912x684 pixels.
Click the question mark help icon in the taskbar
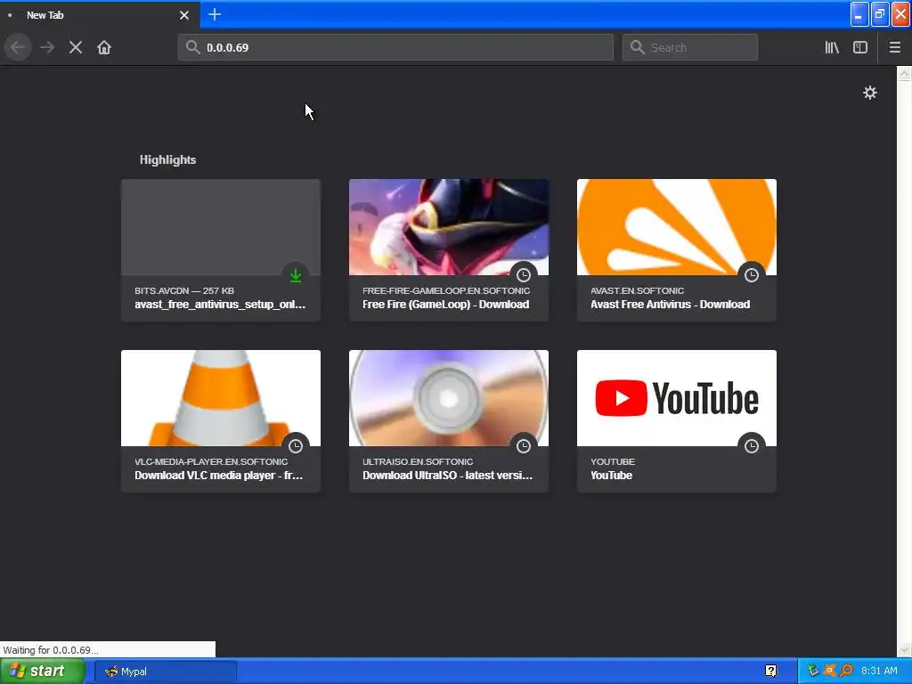coord(770,672)
